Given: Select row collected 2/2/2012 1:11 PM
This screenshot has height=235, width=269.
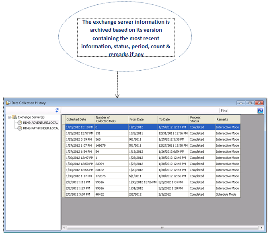Looking at the screenshot, I should coord(153,182).
